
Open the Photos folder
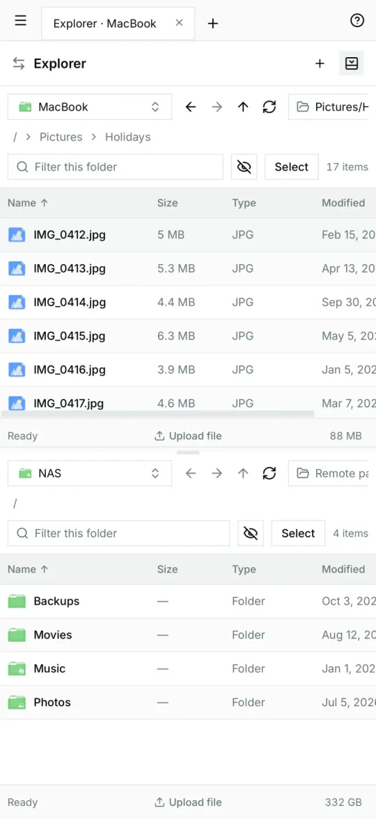pos(188,703)
